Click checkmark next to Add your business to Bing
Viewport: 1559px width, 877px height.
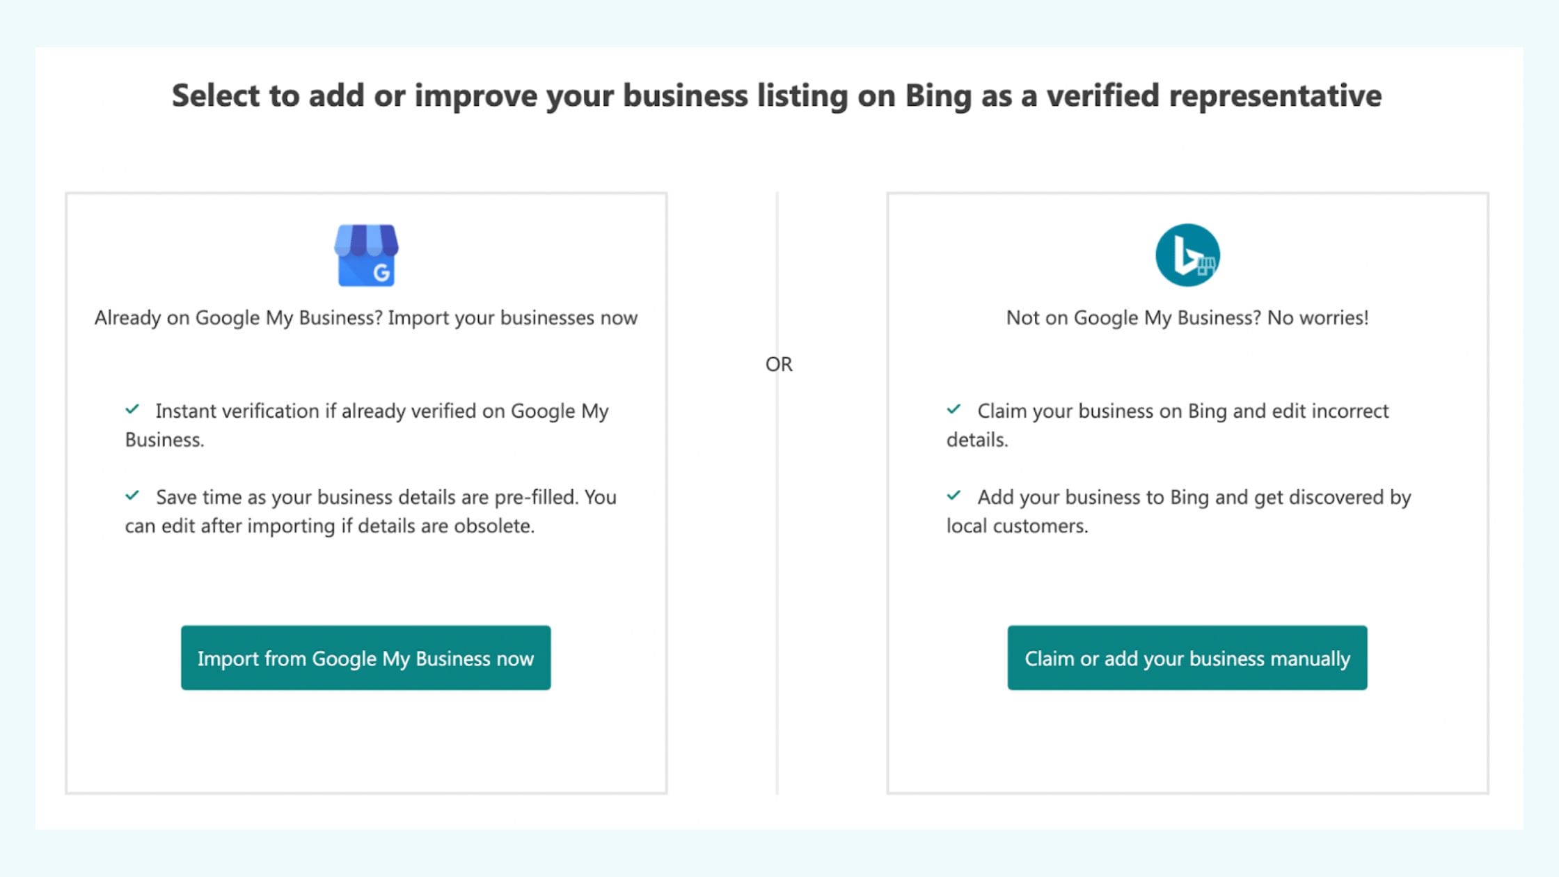[x=955, y=496]
